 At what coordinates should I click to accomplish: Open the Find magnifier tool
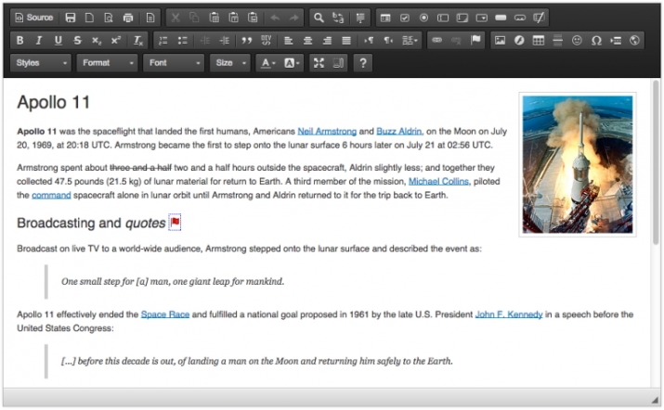click(319, 18)
